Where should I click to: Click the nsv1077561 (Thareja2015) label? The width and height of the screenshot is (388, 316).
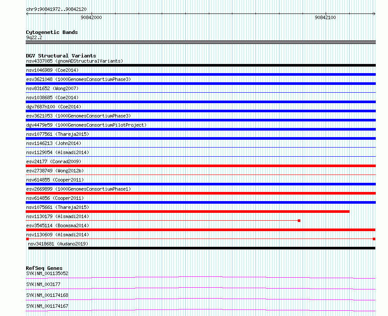click(x=58, y=134)
